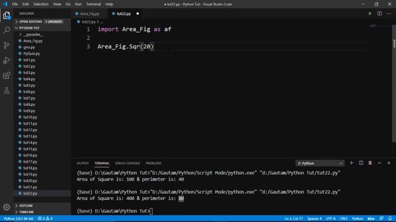The width and height of the screenshot is (396, 222).
Task: Open the Extensions view
Action: (x=7, y=75)
